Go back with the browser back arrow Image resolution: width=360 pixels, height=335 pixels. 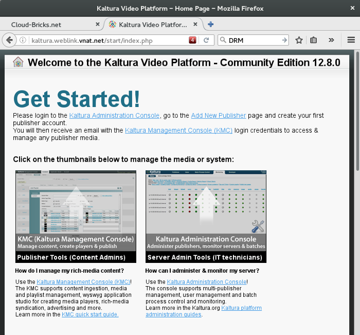click(x=9, y=40)
